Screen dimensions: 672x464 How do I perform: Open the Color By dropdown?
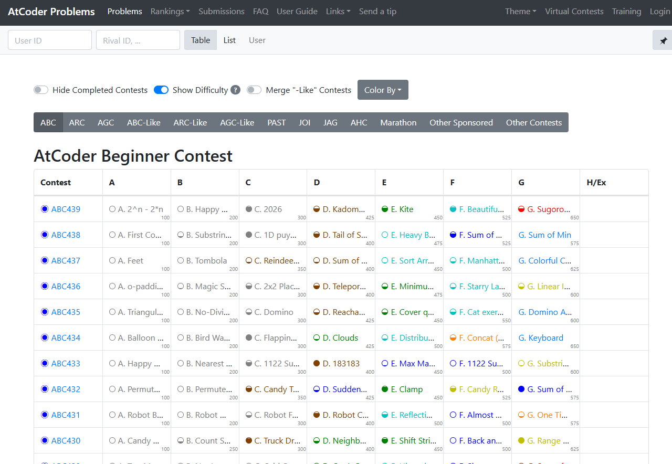pos(383,90)
